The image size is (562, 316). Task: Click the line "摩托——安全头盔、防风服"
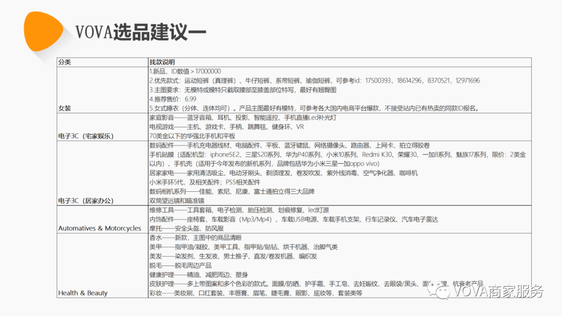point(186,228)
